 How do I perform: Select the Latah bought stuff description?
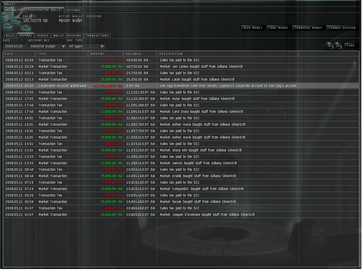click(x=197, y=80)
